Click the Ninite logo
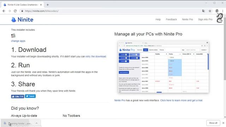The width and height of the screenshot is (226, 127). [x=22, y=20]
